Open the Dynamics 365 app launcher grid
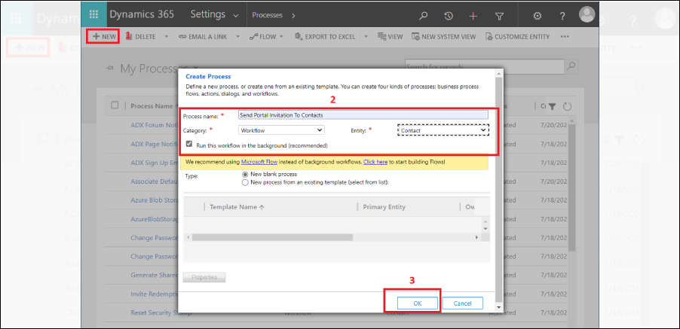 click(93, 14)
